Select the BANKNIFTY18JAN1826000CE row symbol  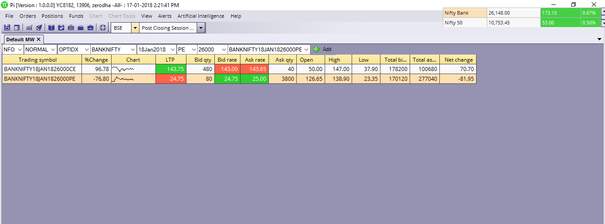tap(42, 69)
